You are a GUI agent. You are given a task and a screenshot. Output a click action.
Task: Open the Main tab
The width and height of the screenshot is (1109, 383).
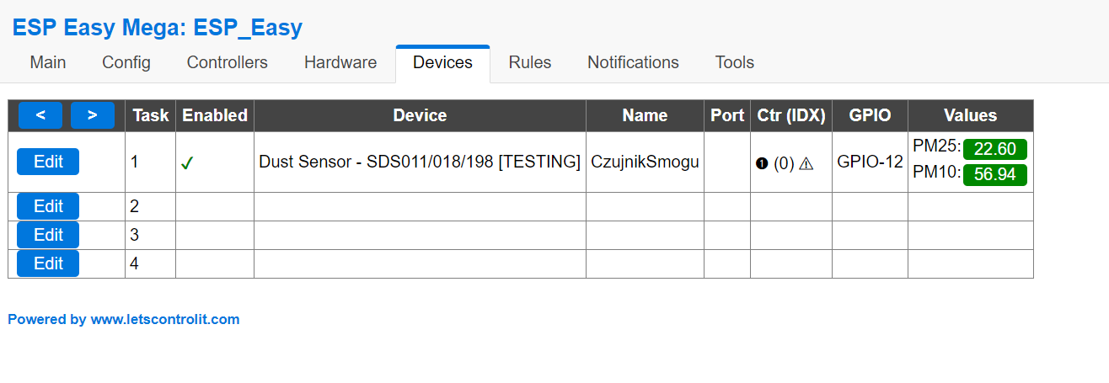click(48, 62)
